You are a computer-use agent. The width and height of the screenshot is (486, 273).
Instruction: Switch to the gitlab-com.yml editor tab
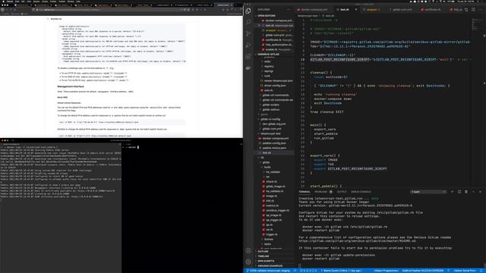(402, 10)
